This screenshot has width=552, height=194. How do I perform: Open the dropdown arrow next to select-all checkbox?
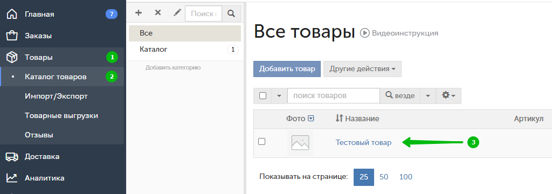pyautogui.click(x=279, y=96)
